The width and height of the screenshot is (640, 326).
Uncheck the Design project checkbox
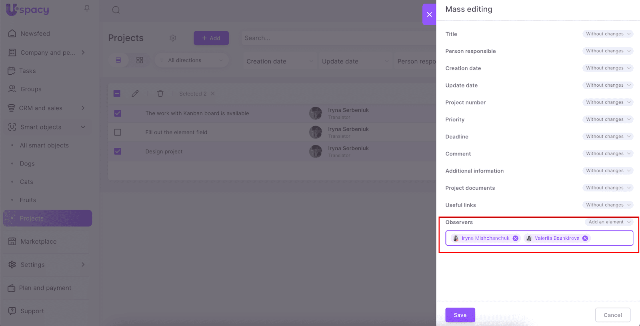pyautogui.click(x=118, y=151)
